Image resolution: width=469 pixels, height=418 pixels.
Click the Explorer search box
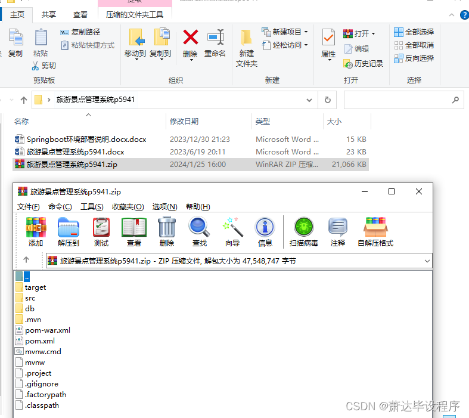tap(404, 100)
